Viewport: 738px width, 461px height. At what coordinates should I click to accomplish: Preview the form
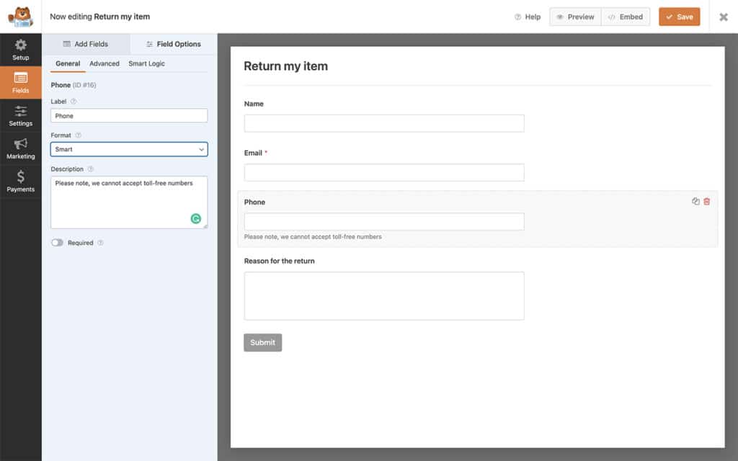tap(574, 17)
